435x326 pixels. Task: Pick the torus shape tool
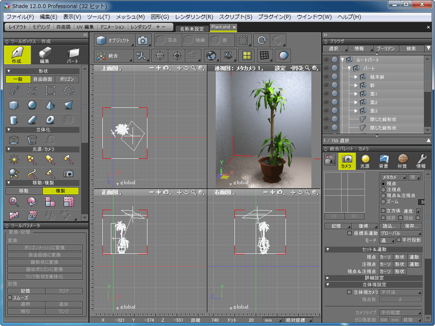(50, 120)
